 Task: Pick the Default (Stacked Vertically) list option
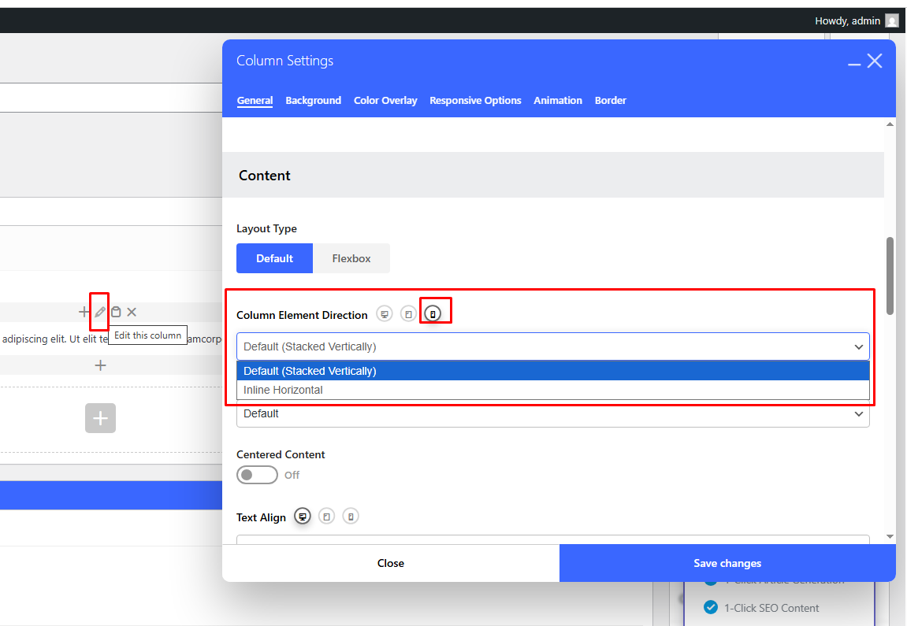(x=310, y=371)
